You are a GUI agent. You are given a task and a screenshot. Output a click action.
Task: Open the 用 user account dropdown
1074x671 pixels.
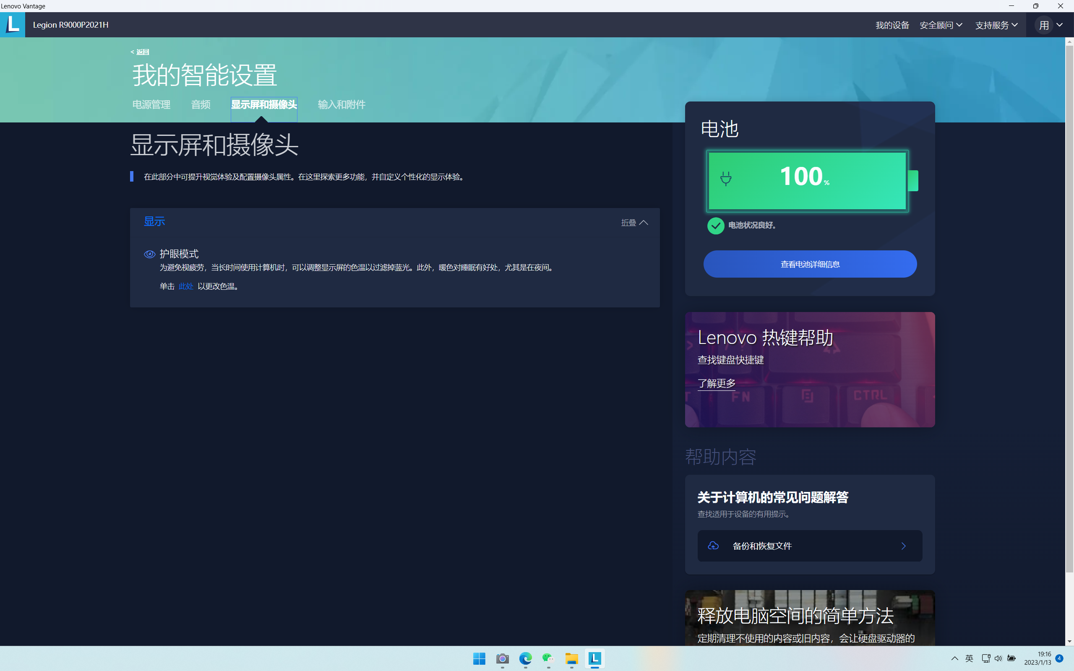coord(1050,25)
